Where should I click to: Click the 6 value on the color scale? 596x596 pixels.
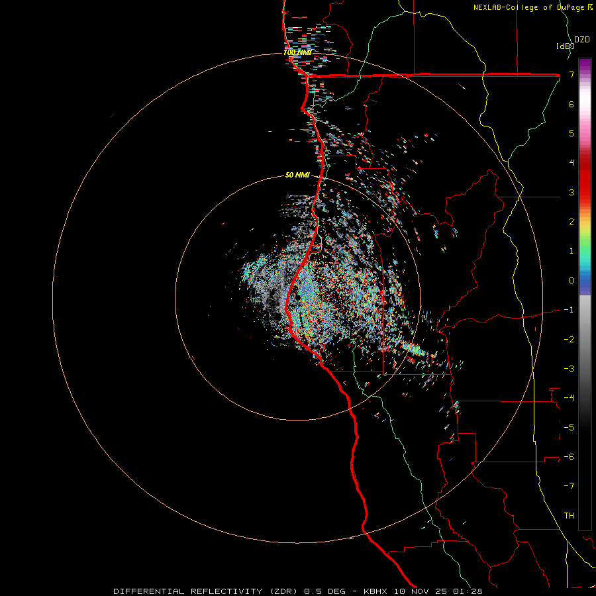pyautogui.click(x=571, y=104)
